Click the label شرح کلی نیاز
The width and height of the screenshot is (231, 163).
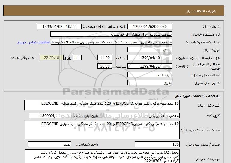(208, 106)
